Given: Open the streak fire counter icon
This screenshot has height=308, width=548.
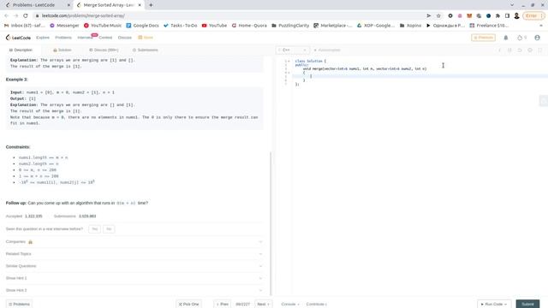Looking at the screenshot, I should pyautogui.click(x=521, y=38).
